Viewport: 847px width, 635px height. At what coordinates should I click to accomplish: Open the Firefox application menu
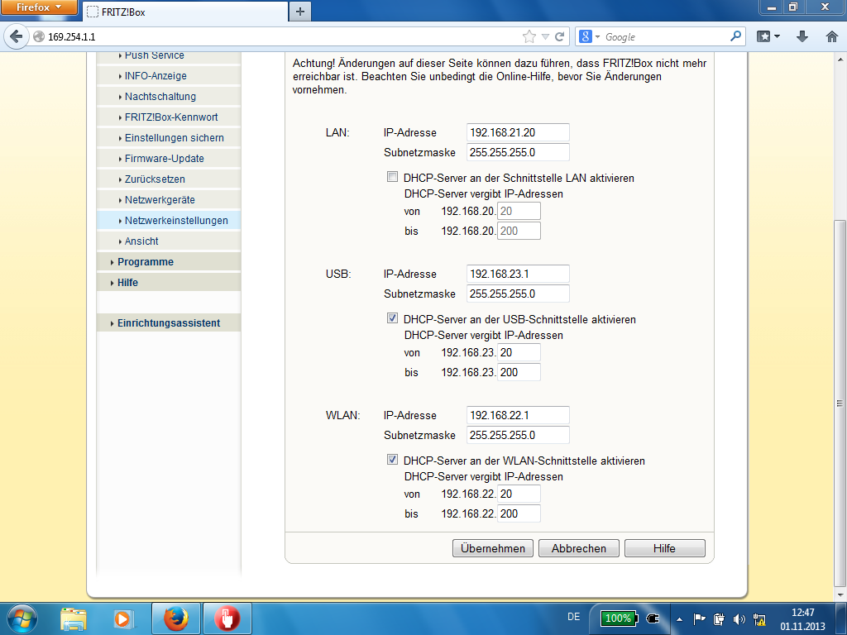coord(39,7)
